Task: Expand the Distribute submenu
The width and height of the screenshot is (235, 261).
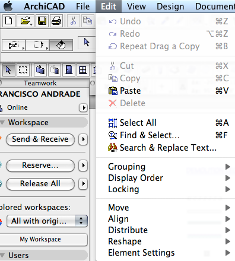Action: [166, 230]
